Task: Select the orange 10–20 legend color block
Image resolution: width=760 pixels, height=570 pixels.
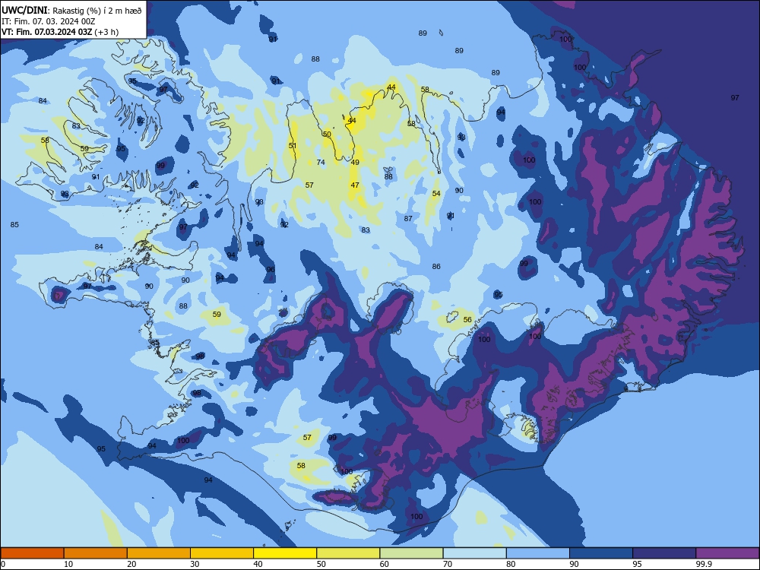Action: (x=96, y=553)
